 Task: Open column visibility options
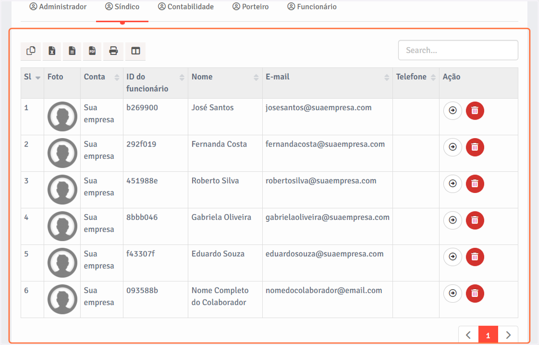tap(136, 51)
